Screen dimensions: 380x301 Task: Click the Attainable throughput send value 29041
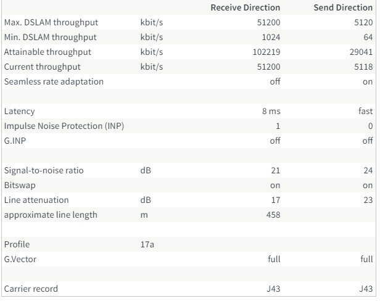pos(361,52)
